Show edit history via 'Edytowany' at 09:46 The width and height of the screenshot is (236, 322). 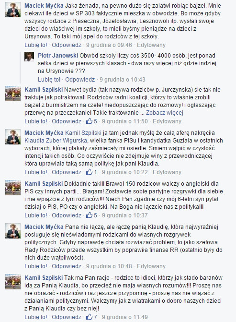click(x=151, y=45)
